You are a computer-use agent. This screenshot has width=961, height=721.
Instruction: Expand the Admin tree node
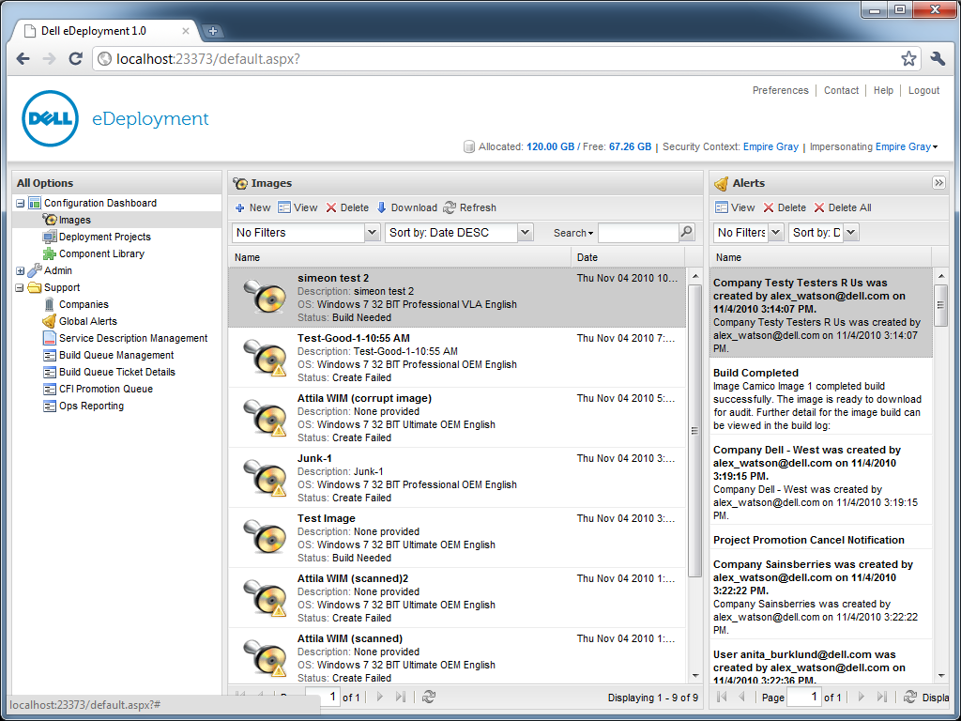click(x=21, y=270)
